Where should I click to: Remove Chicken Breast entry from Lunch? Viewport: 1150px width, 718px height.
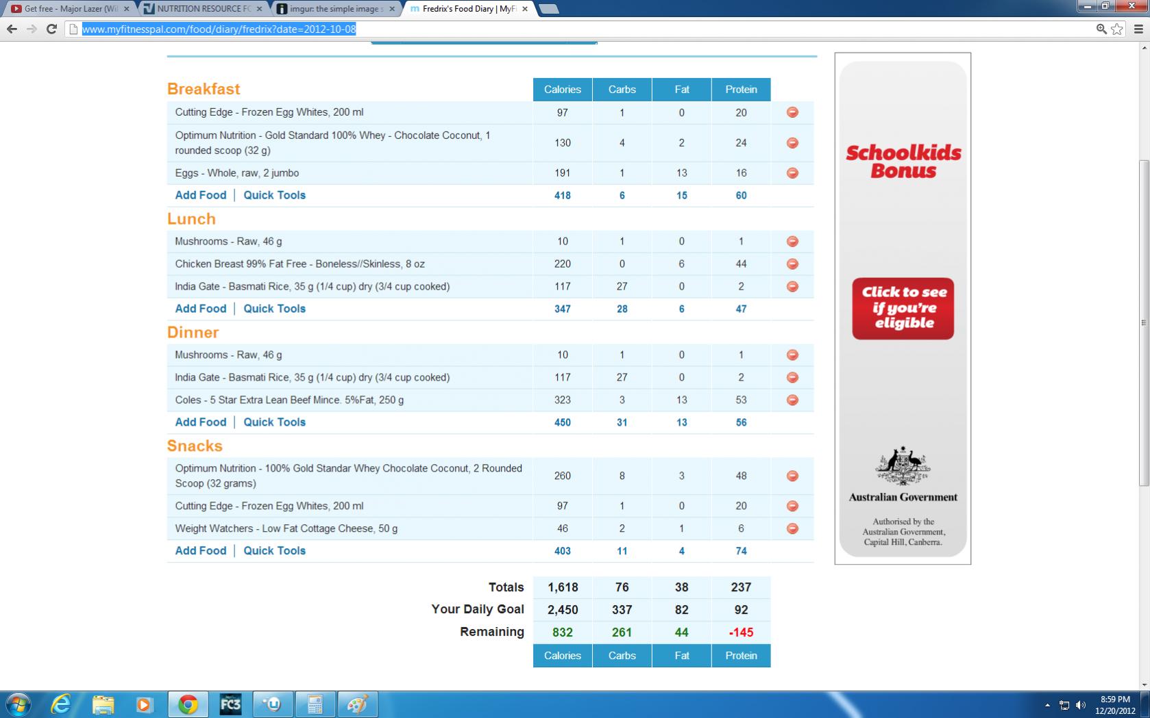[x=792, y=264]
